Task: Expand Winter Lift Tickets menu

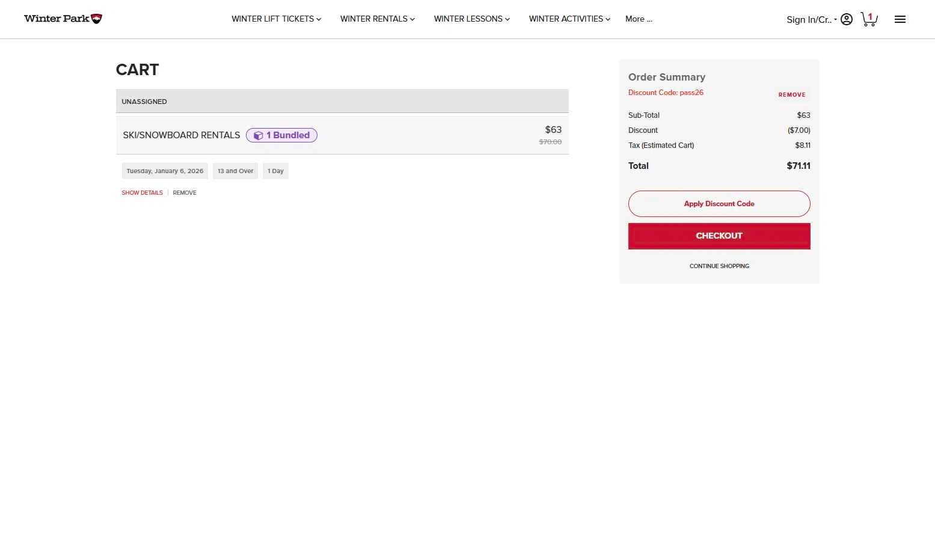Action: (277, 19)
